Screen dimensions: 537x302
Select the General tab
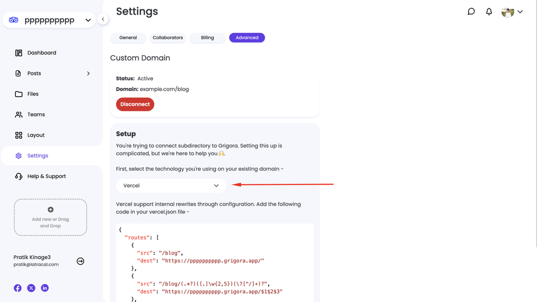[128, 38]
